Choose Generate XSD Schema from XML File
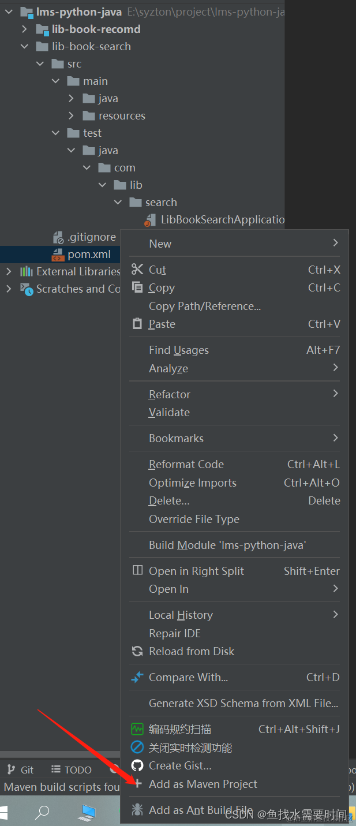This screenshot has height=826, width=356. [243, 703]
